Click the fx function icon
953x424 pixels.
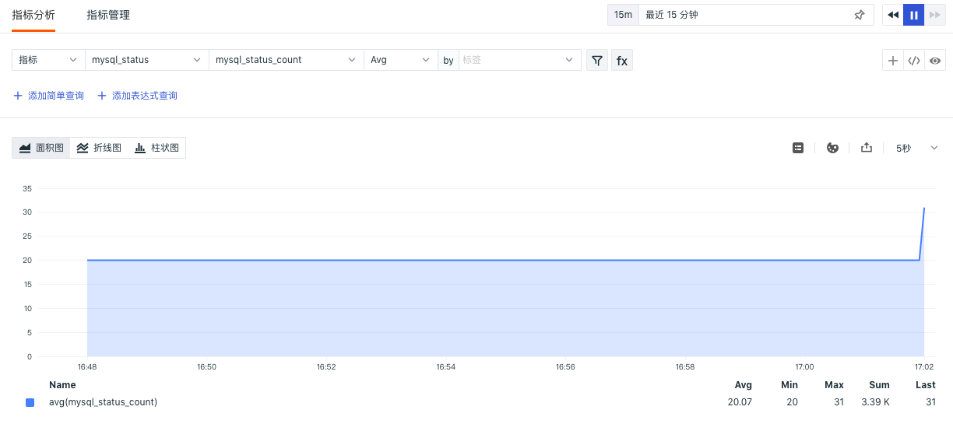pos(622,60)
